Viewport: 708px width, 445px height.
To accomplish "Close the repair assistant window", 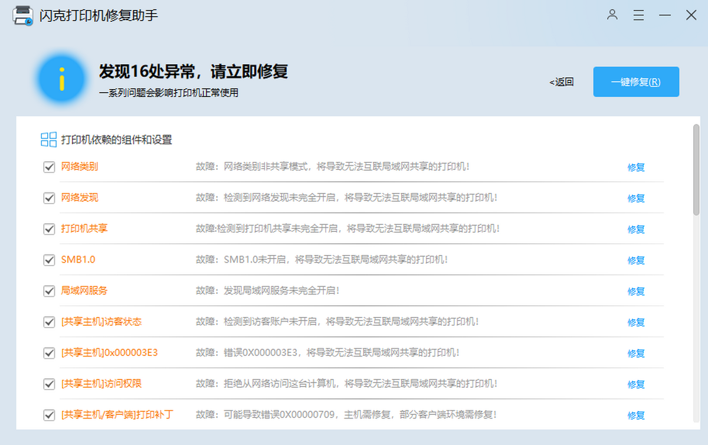I will [x=691, y=15].
